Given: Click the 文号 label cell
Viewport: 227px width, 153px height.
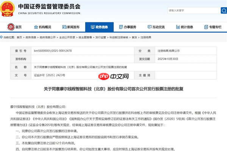Looking at the screenshot, I should point(21,75).
